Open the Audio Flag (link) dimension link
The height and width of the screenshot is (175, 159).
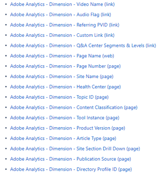(60, 14)
